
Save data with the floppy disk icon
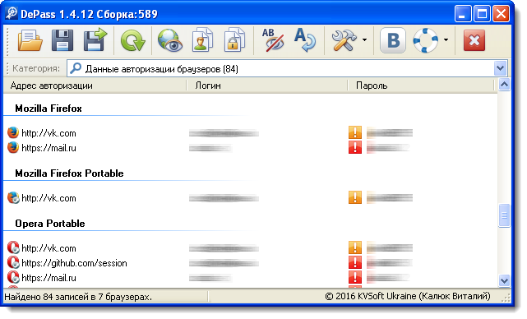pyautogui.click(x=62, y=40)
